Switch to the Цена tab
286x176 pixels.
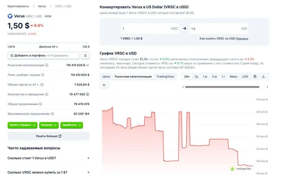coord(106,77)
